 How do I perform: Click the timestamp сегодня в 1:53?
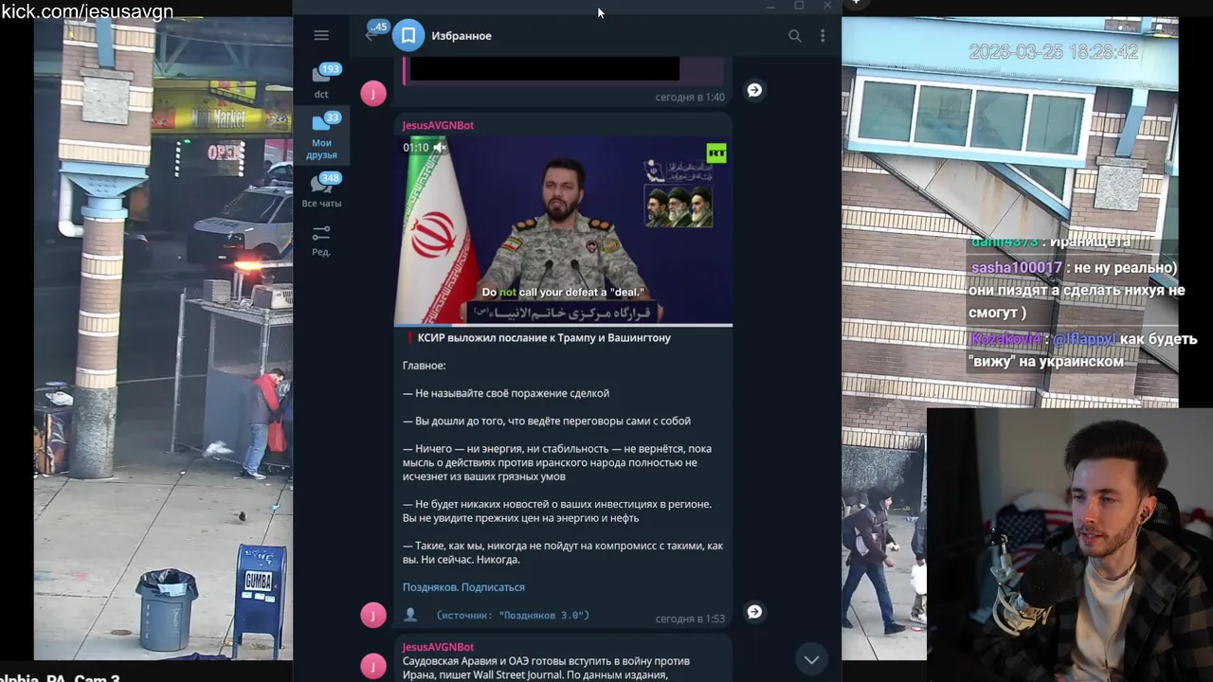(x=690, y=619)
